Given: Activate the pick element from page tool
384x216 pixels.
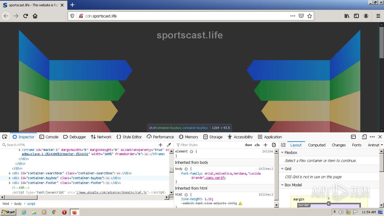Looking at the screenshot, I should [x=5, y=137].
